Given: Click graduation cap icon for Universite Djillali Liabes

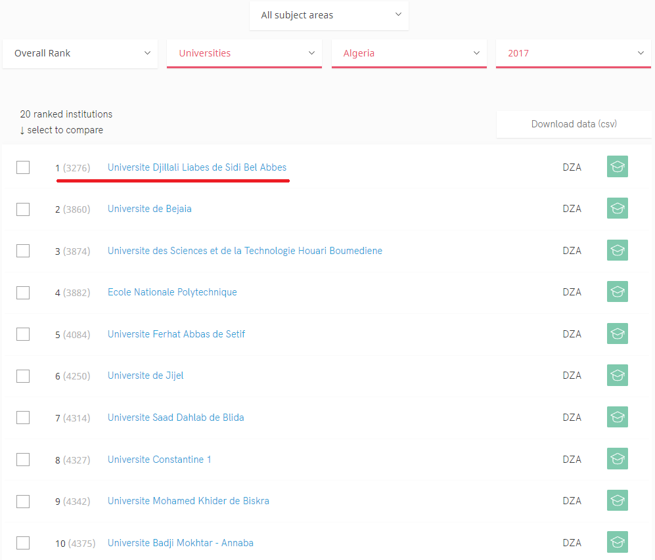Looking at the screenshot, I should tap(618, 167).
